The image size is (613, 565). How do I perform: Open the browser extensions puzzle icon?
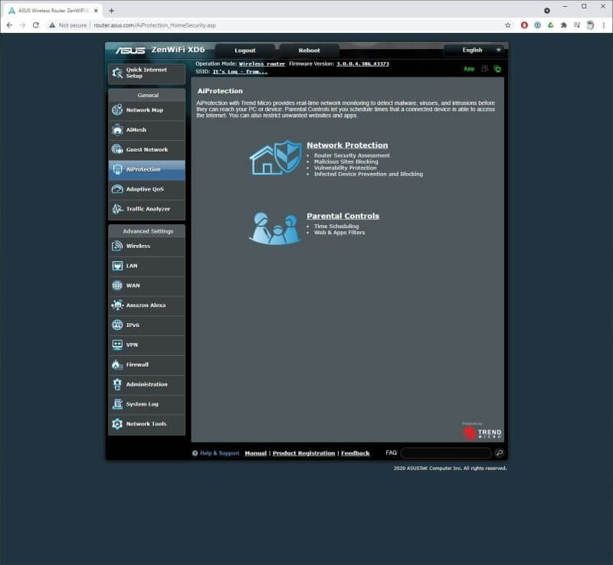point(563,25)
